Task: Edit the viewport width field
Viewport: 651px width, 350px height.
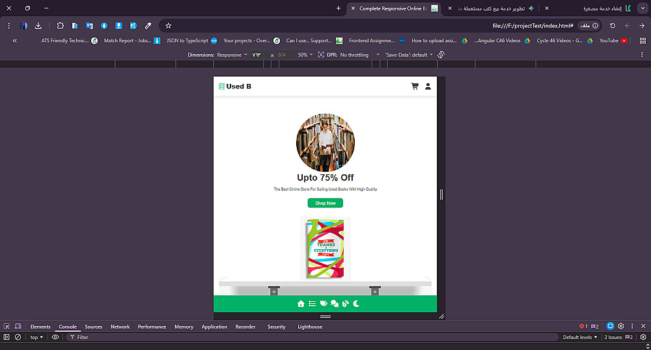Action: [258, 55]
